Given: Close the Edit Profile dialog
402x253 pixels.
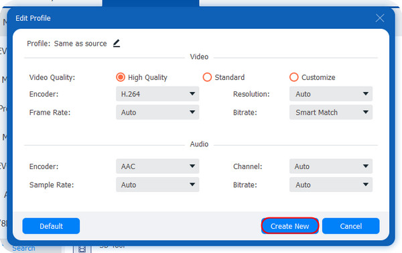Looking at the screenshot, I should point(380,18).
